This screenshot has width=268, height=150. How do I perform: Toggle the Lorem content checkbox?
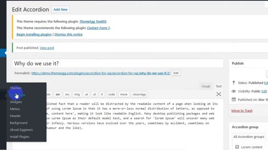pyautogui.click(x=237, y=147)
